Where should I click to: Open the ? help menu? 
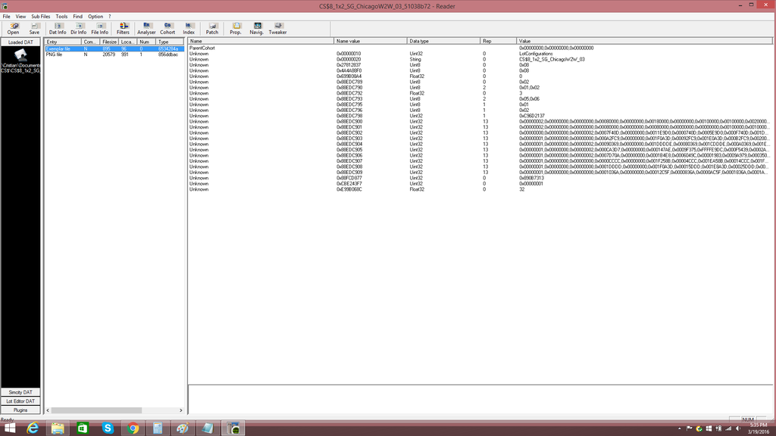pos(110,17)
